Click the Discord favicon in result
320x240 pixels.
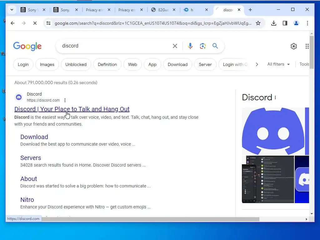coord(19,97)
